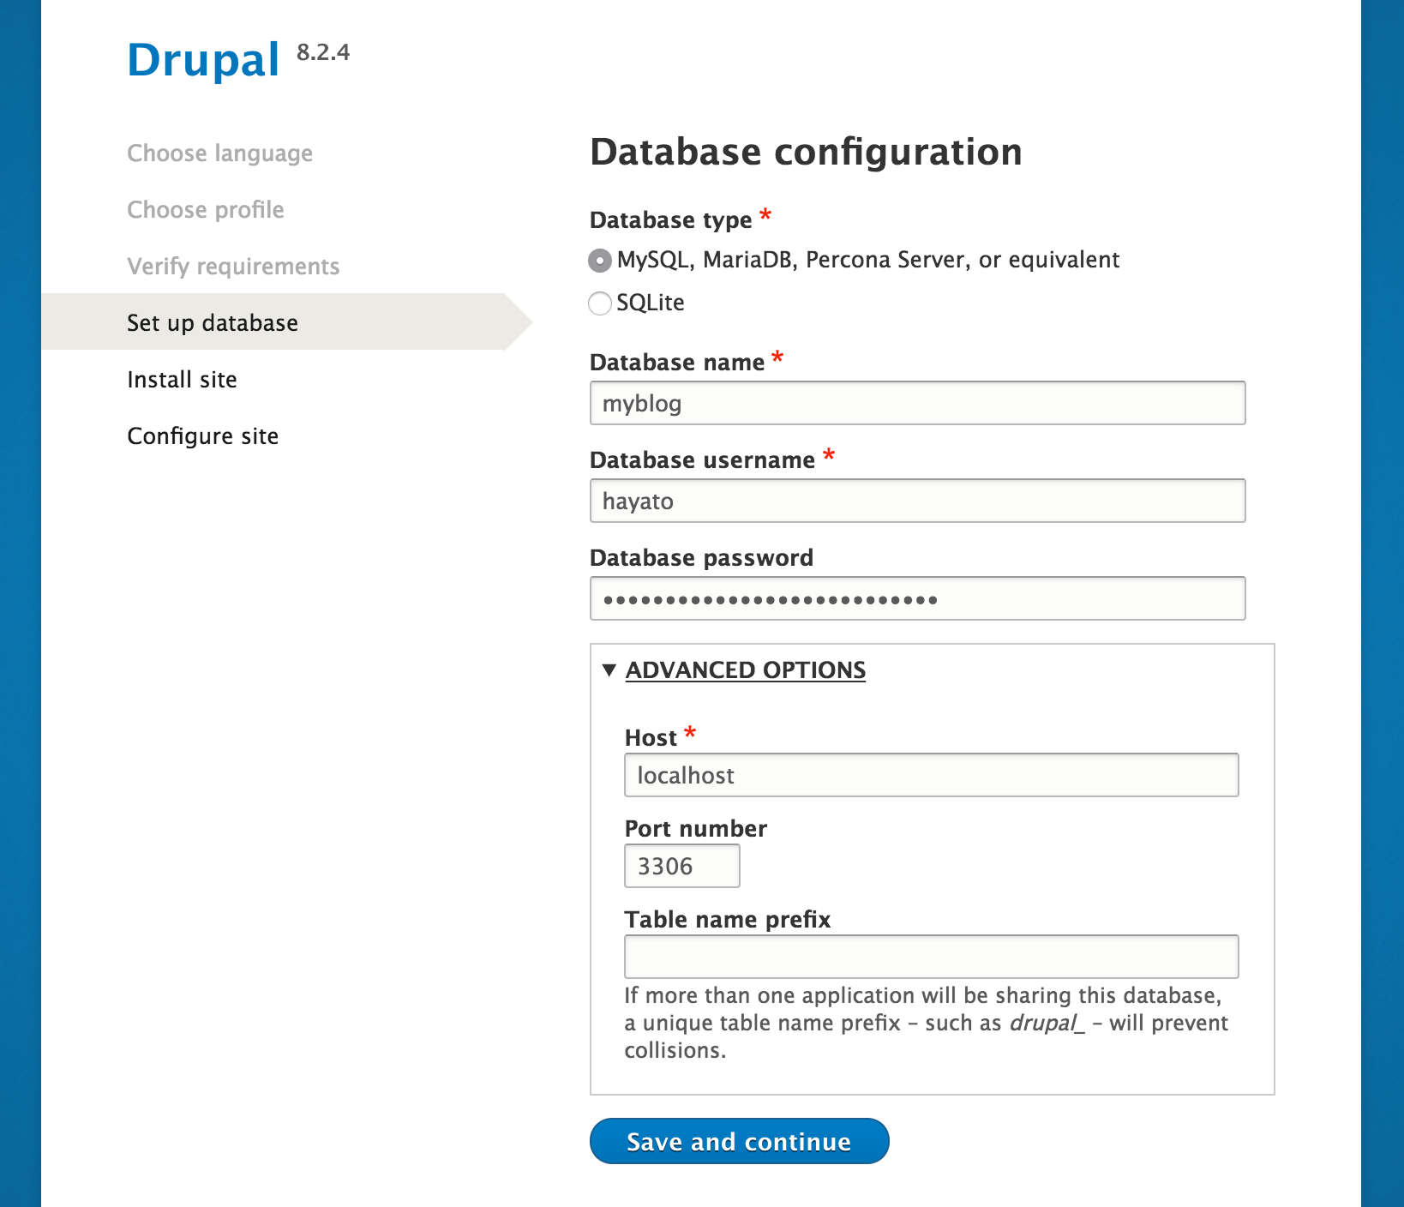The width and height of the screenshot is (1404, 1207).
Task: Collapse the Advanced Options disclosure triangle
Action: pyautogui.click(x=609, y=670)
